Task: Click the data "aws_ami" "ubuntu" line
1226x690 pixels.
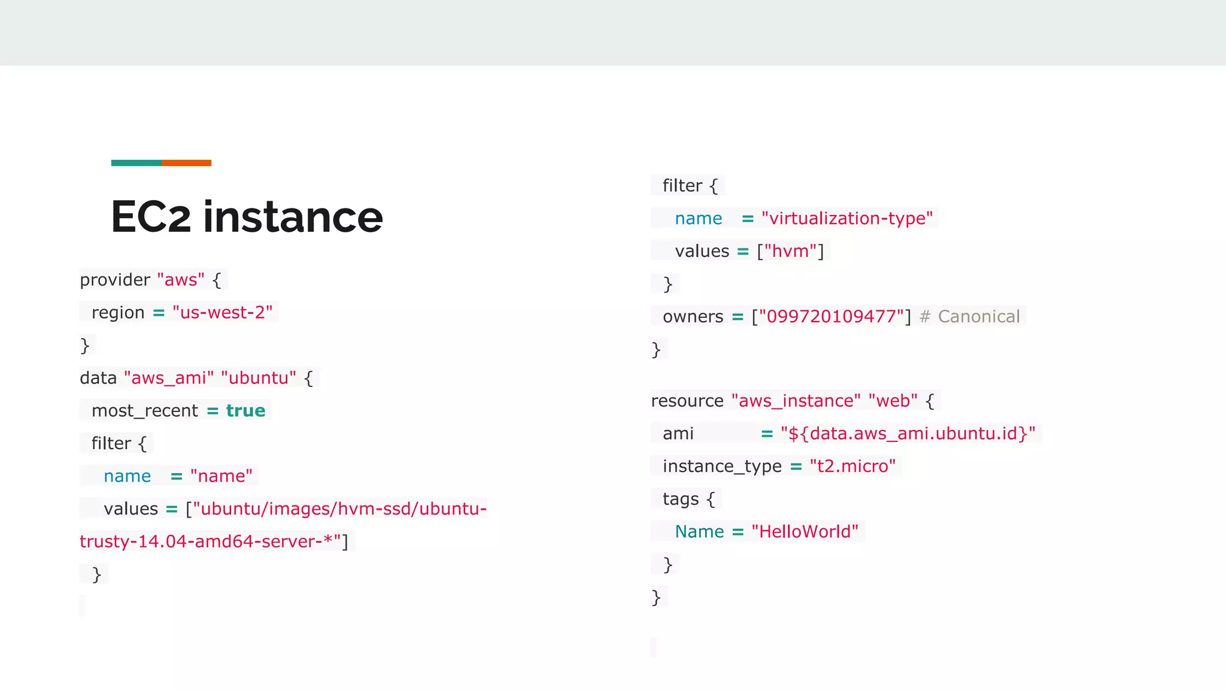Action: coord(196,378)
